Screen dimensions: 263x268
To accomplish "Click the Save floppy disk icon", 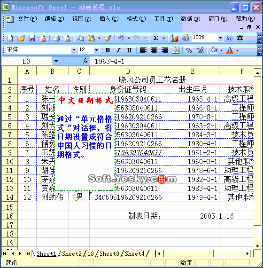I will (32, 38).
